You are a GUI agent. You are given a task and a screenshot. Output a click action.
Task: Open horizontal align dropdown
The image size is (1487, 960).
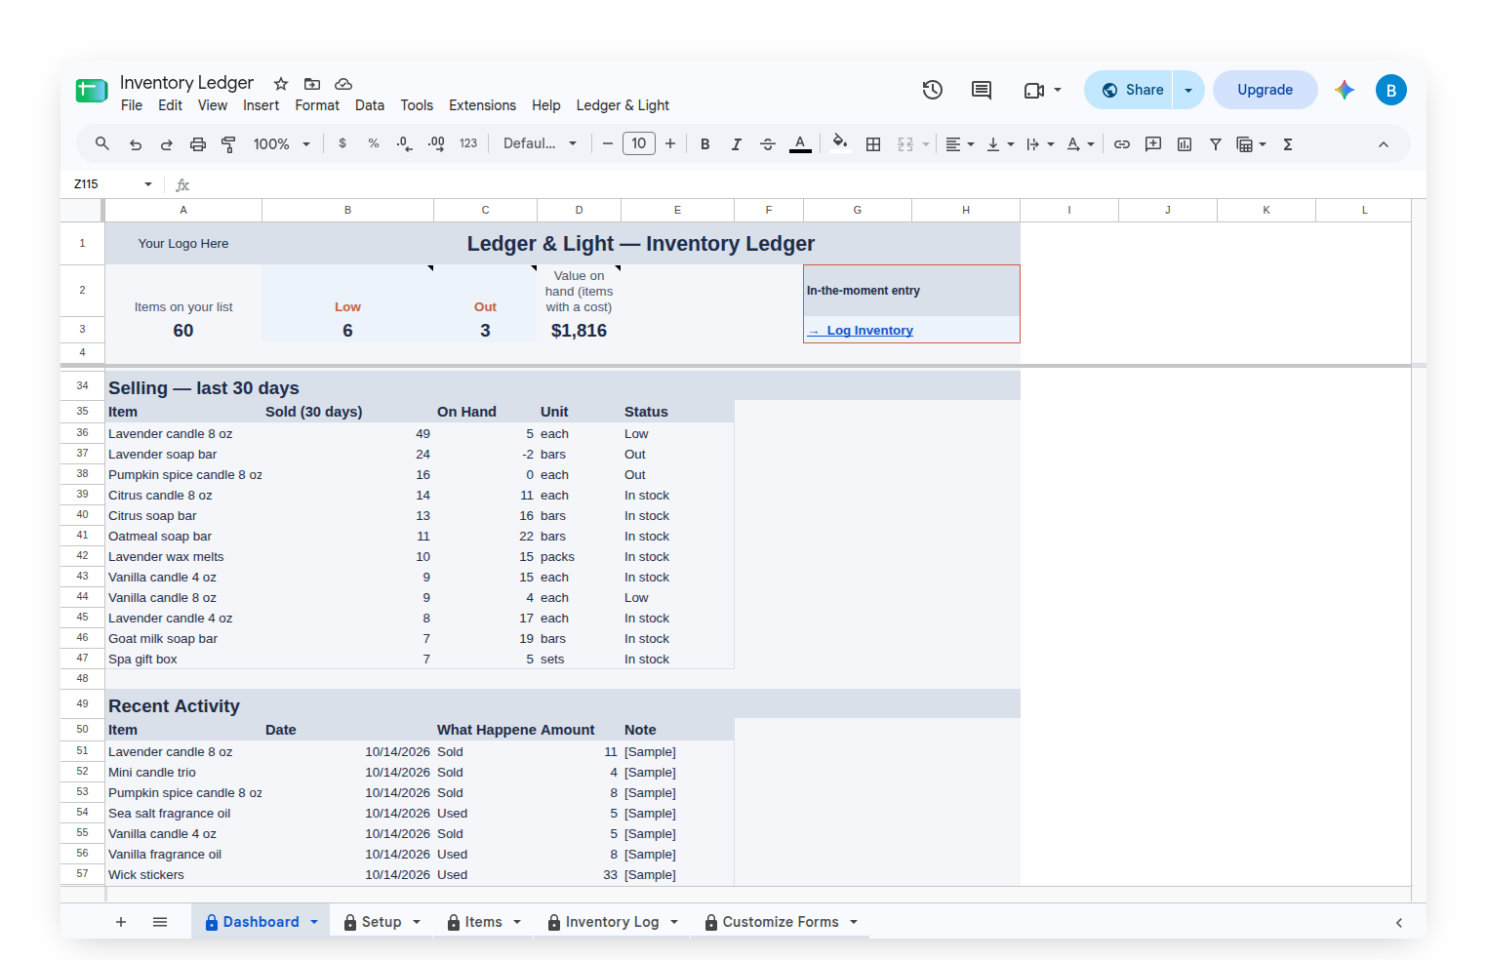click(960, 144)
